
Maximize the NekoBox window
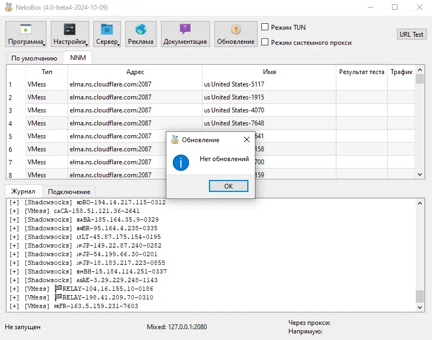point(395,7)
